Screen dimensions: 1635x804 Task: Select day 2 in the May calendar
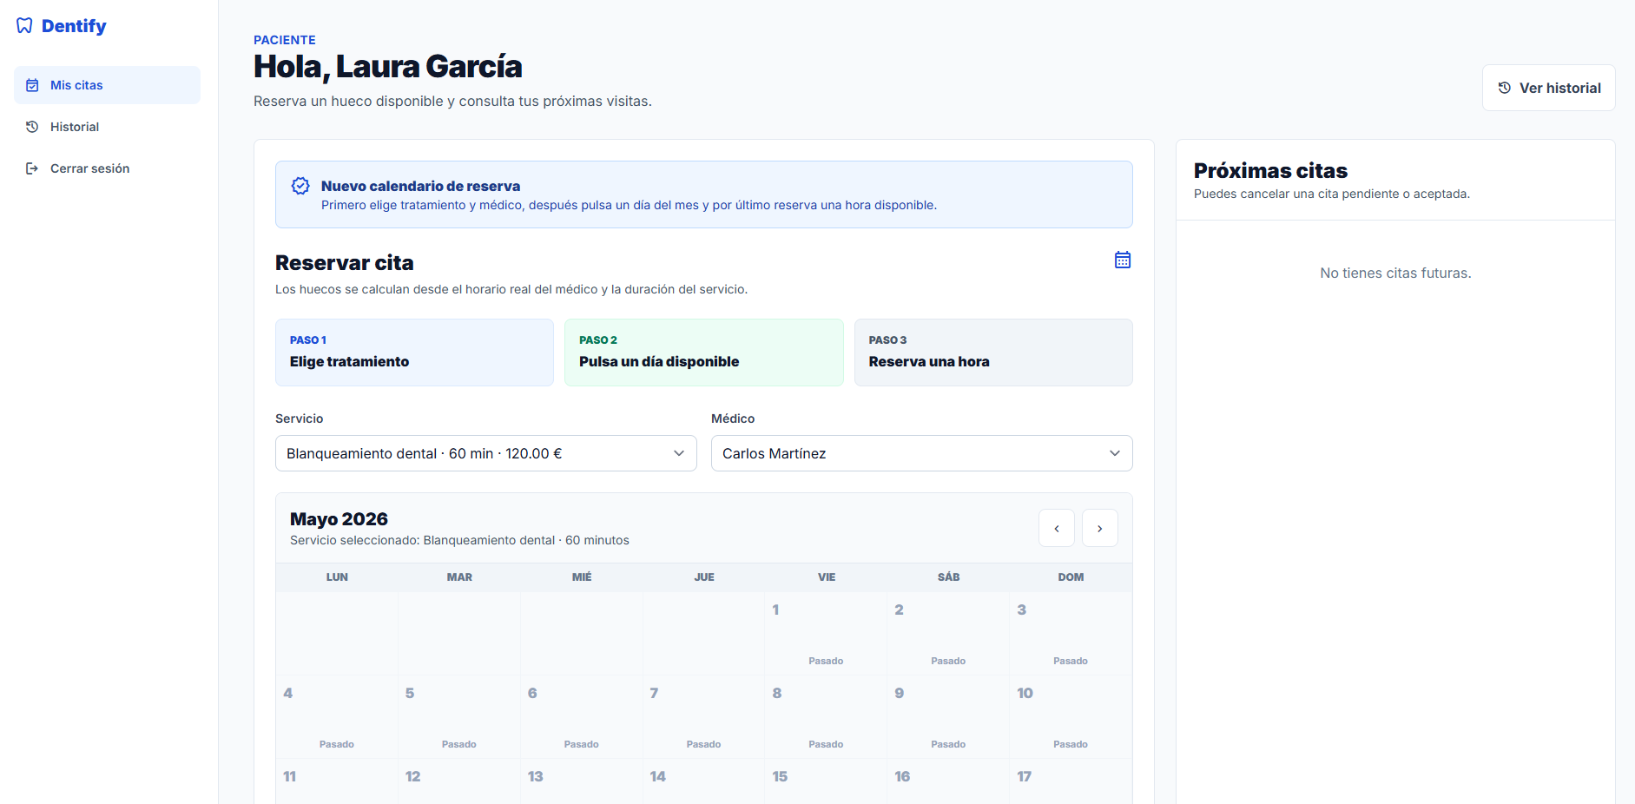click(x=948, y=634)
